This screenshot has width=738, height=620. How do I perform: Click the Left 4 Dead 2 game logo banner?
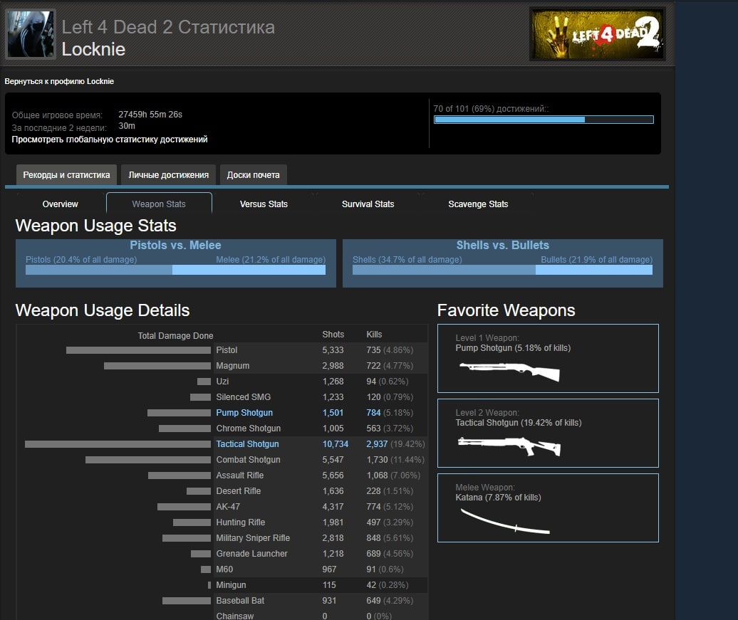(597, 34)
